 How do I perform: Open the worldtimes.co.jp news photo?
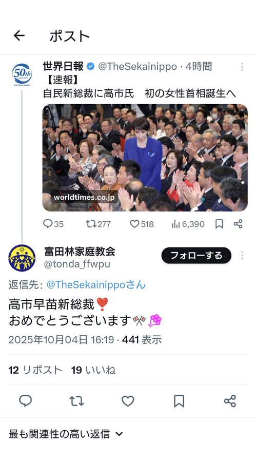point(145,158)
